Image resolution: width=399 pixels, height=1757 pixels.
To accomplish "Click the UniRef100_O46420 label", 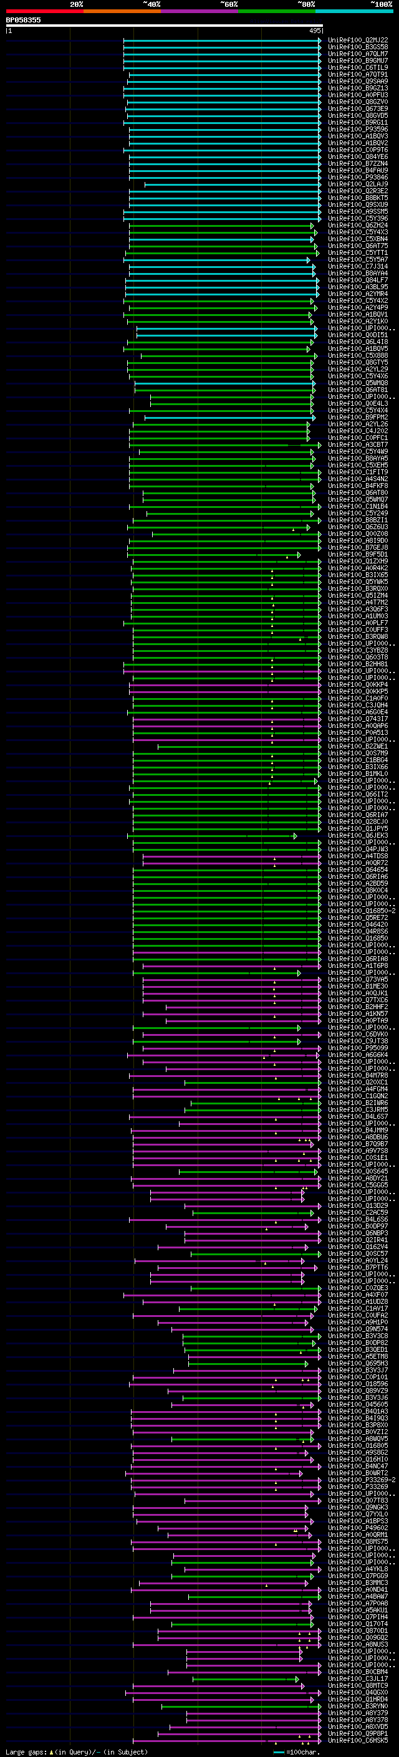I will pos(358,924).
